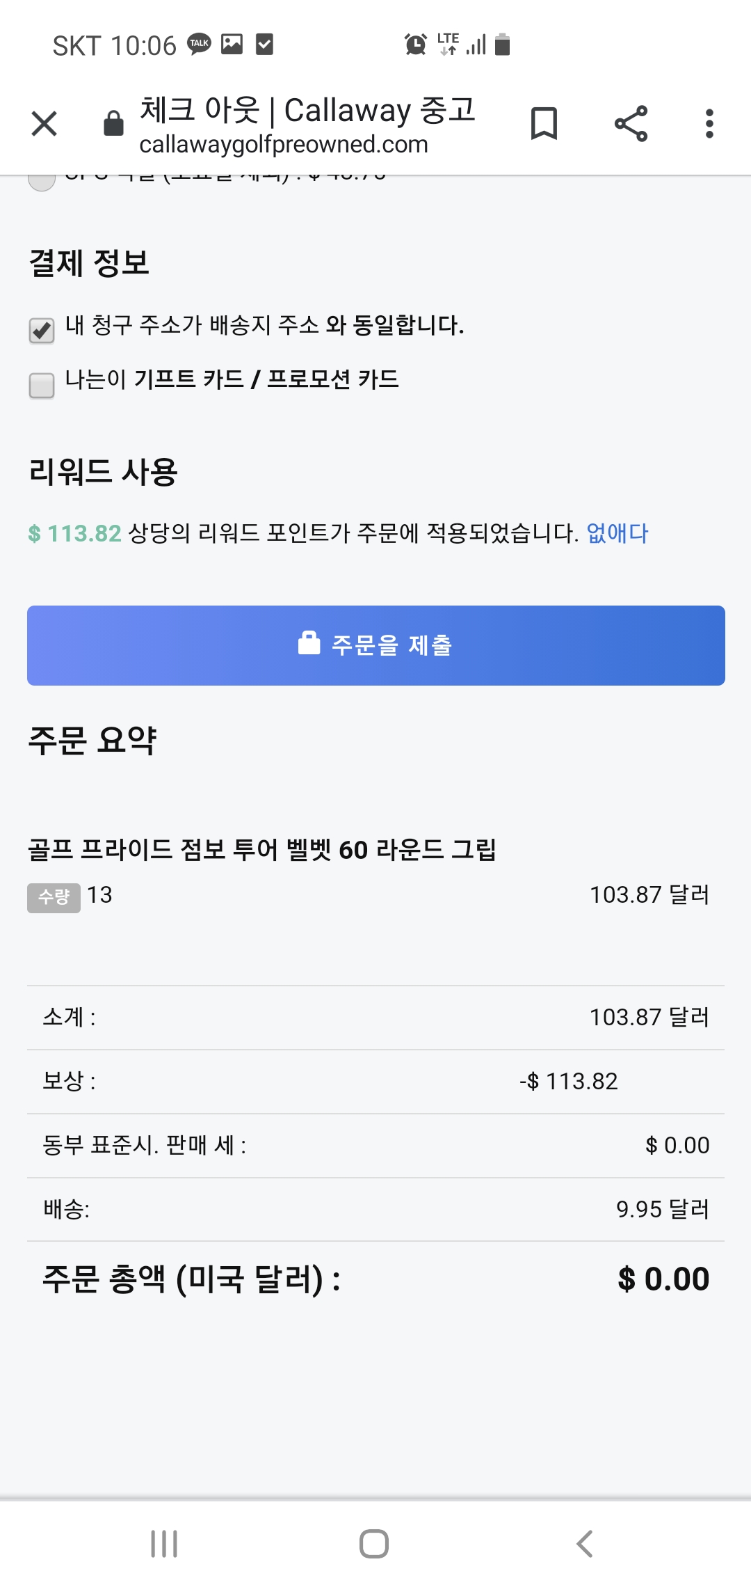Open recent apps from navigation bar
This screenshot has width=751, height=1587.
tap(164, 1543)
